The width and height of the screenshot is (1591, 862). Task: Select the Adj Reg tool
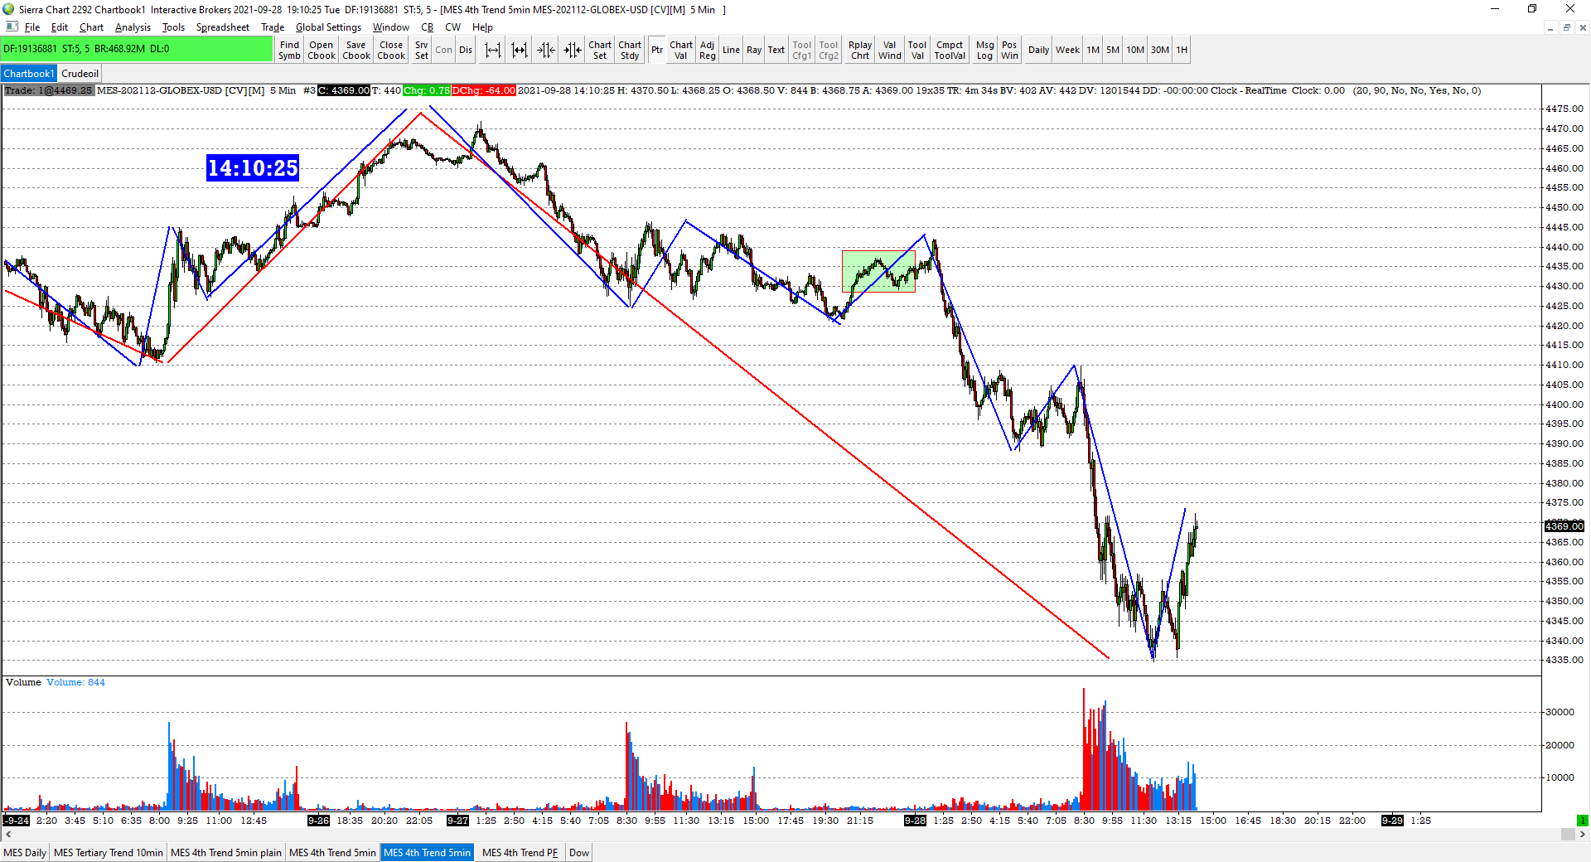coord(708,51)
